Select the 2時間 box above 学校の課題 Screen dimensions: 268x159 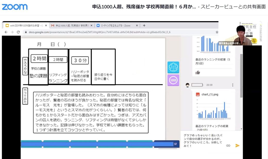point(39,58)
